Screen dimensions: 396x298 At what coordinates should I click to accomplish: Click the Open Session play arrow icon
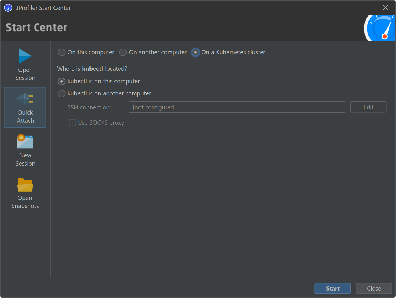coord(25,56)
